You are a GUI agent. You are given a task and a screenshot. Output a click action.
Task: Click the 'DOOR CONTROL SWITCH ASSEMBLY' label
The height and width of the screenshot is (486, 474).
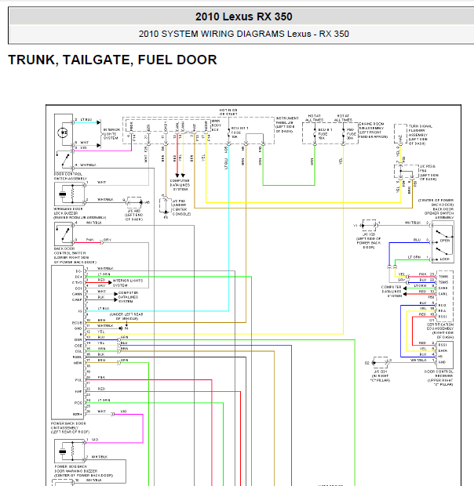pyautogui.click(x=71, y=176)
